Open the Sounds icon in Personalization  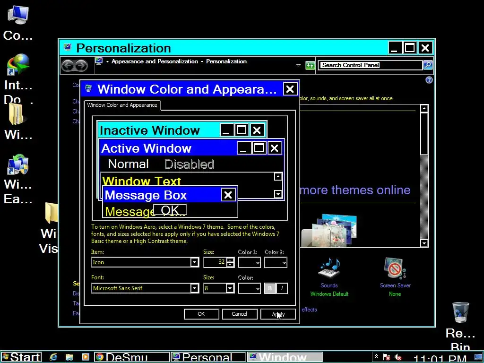(329, 268)
